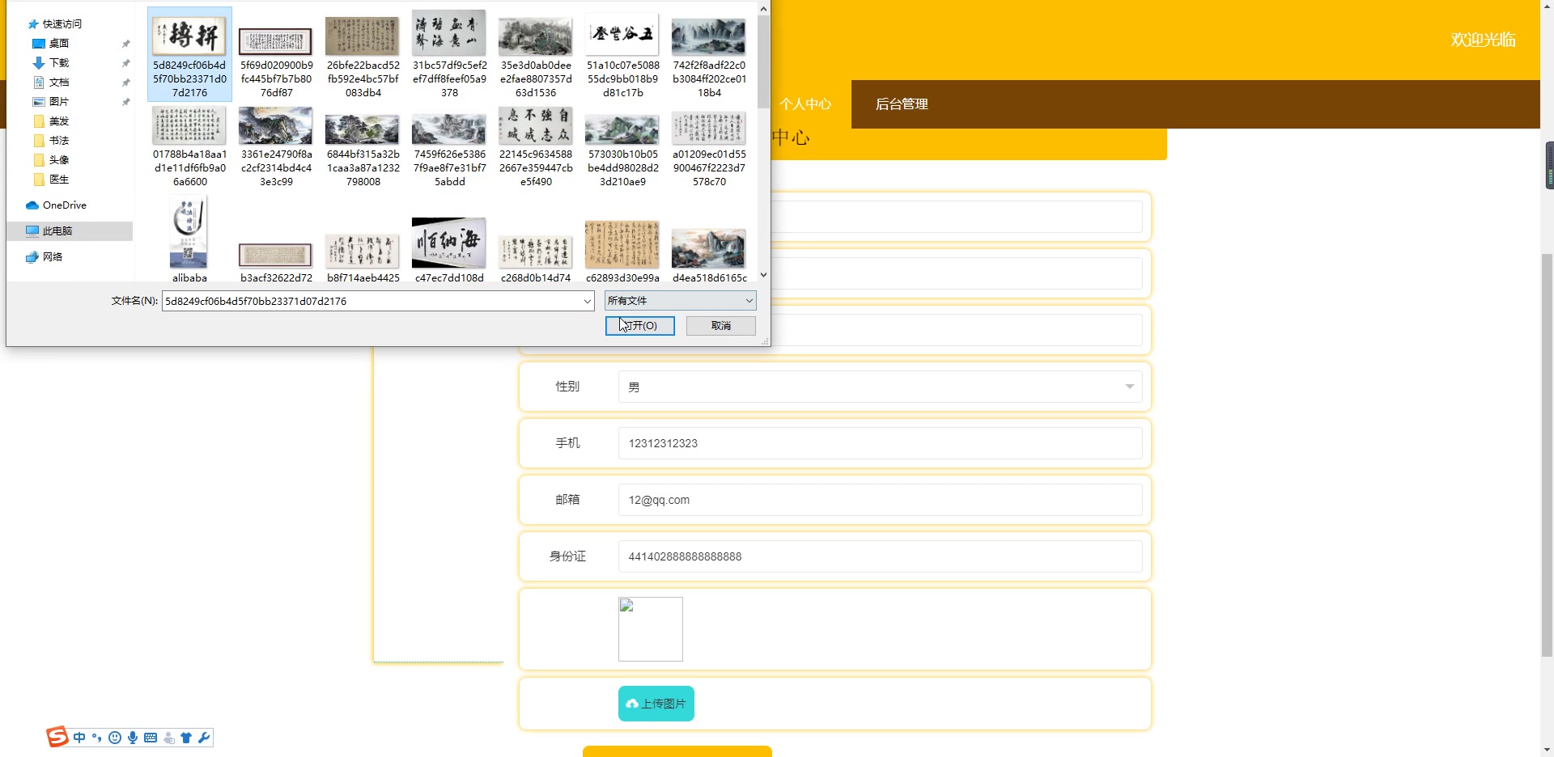Click the Open (打开) button
The width and height of the screenshot is (1554, 757).
point(640,326)
